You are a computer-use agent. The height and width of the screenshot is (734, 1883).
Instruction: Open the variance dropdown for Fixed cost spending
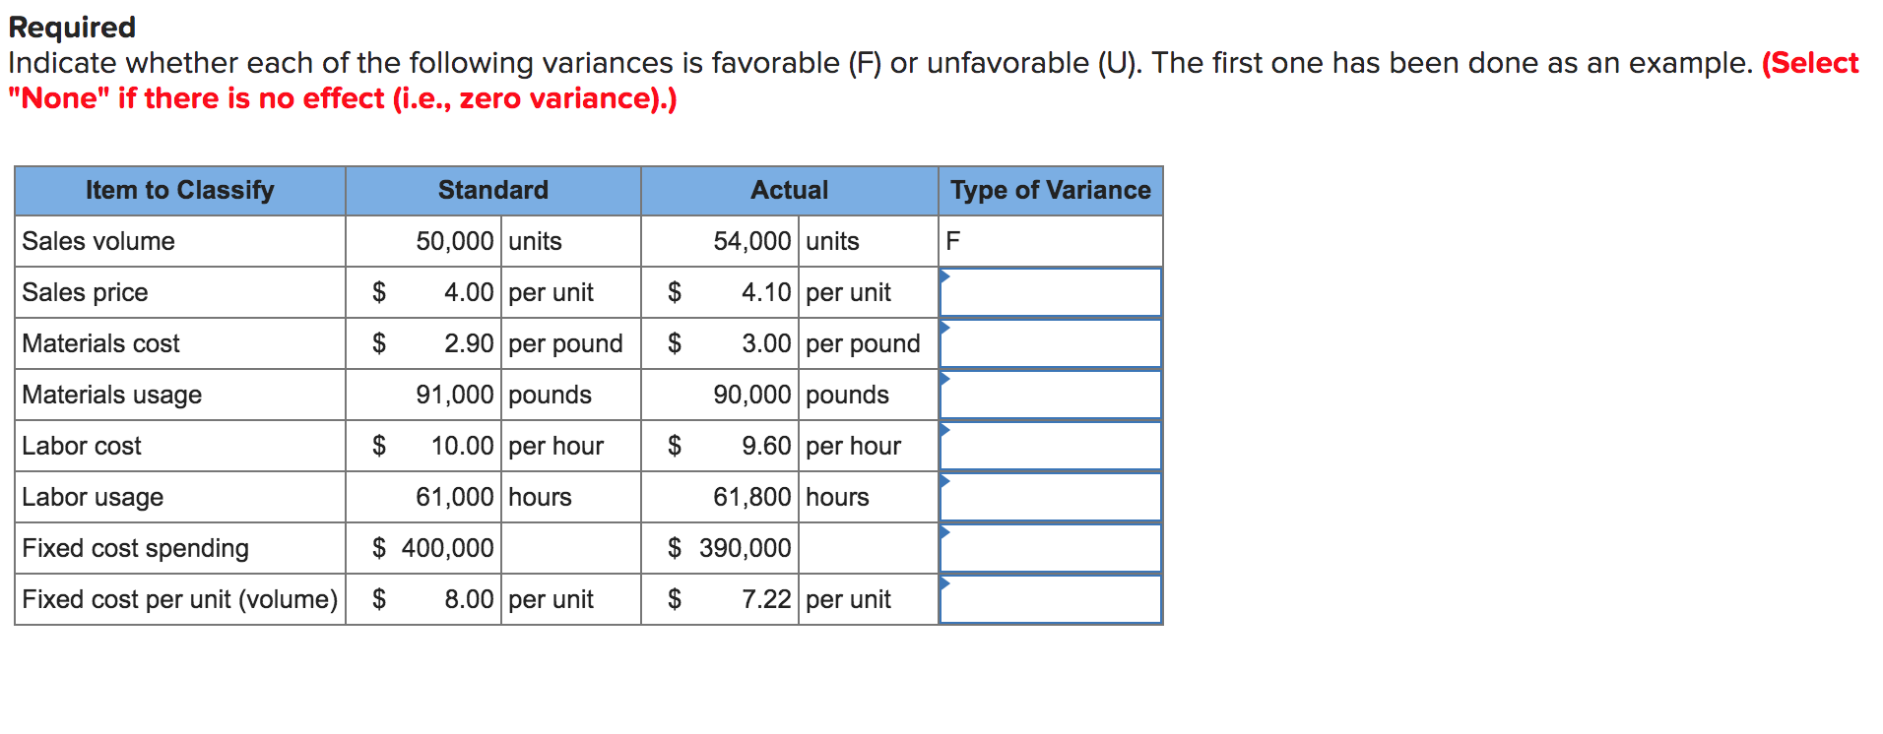(1049, 547)
